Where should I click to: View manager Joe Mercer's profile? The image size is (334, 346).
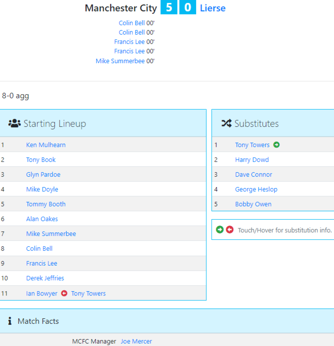pyautogui.click(x=136, y=341)
